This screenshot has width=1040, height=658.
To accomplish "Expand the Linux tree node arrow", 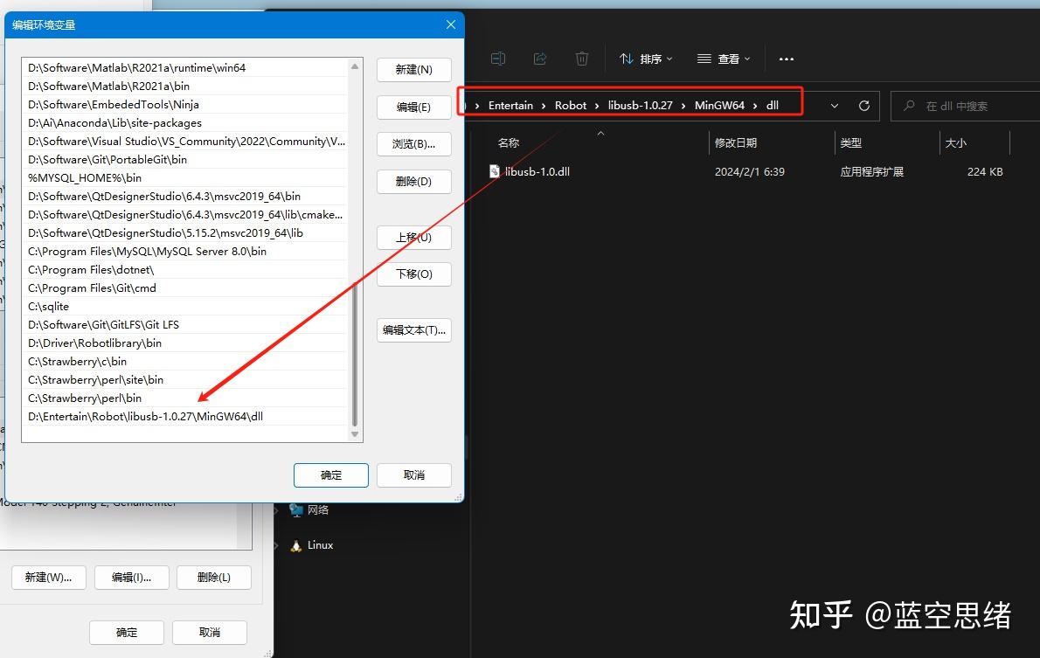I will tap(276, 545).
